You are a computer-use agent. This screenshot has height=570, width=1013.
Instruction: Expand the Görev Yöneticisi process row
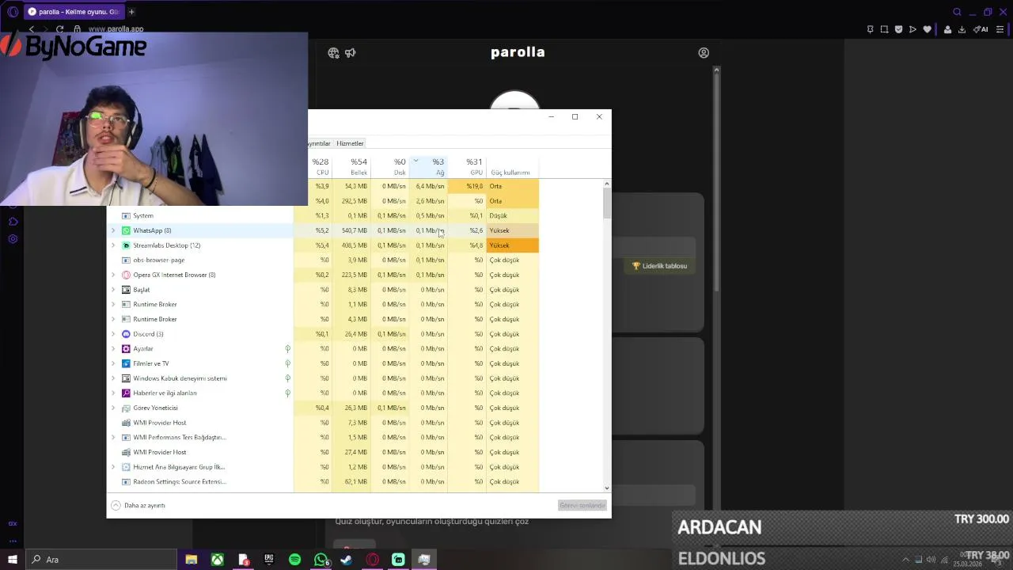point(113,408)
